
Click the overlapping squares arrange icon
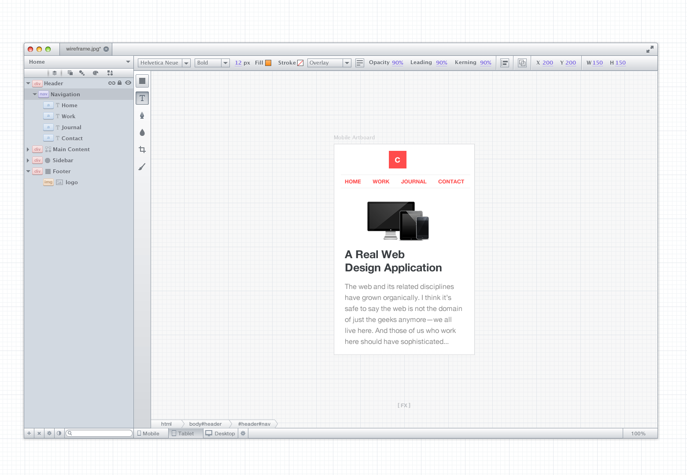pyautogui.click(x=522, y=63)
